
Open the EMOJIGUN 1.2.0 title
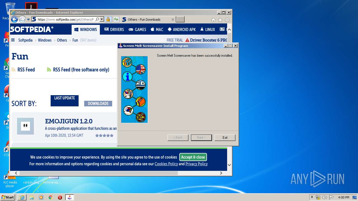[x=69, y=121]
